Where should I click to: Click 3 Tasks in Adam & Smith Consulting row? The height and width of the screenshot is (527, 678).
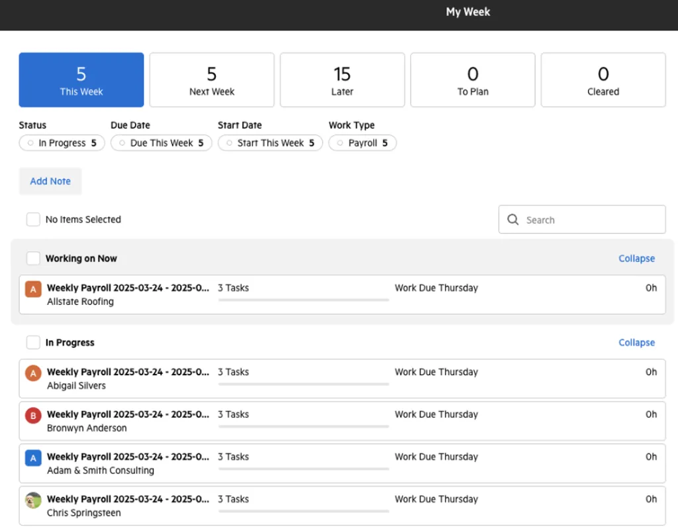tap(234, 457)
